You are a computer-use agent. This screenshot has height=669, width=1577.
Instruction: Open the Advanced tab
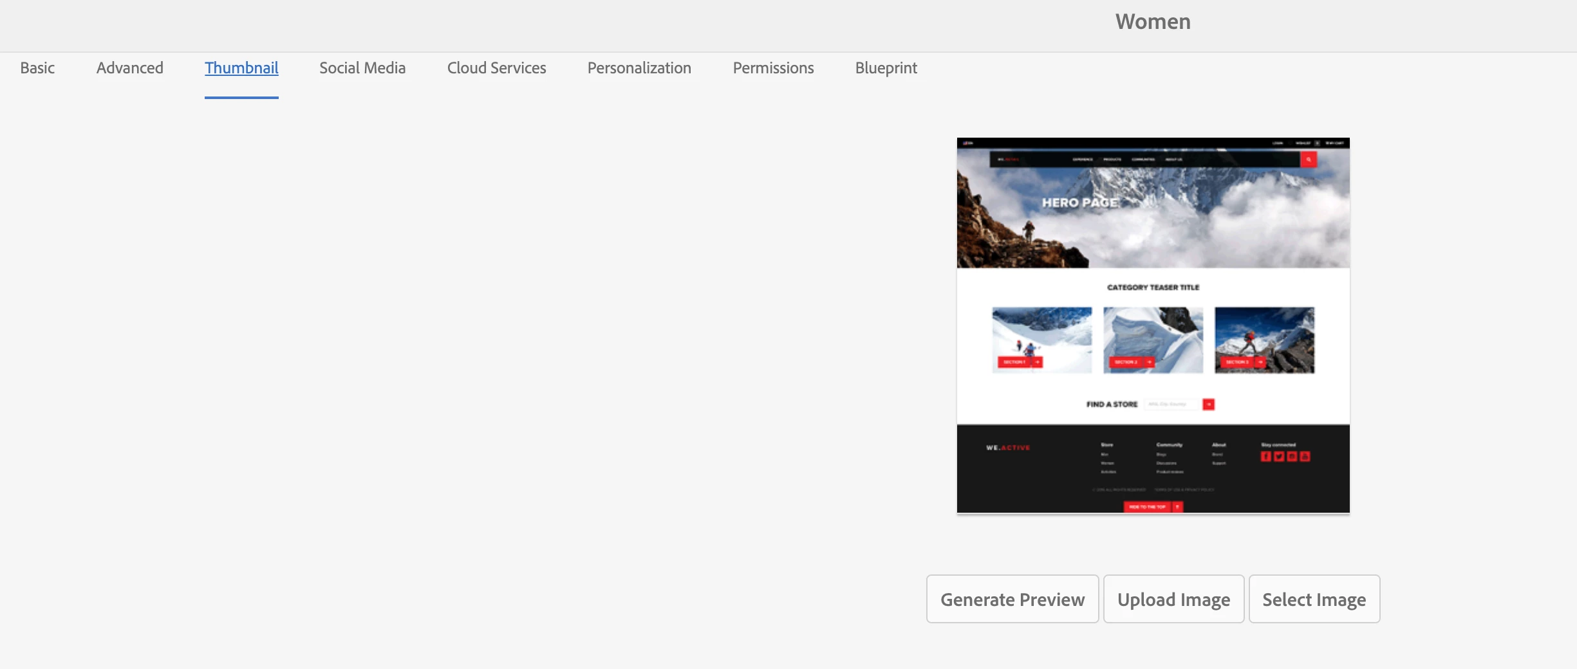tap(130, 68)
